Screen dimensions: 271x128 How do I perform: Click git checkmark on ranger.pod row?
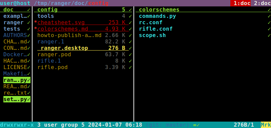[x=130, y=55]
